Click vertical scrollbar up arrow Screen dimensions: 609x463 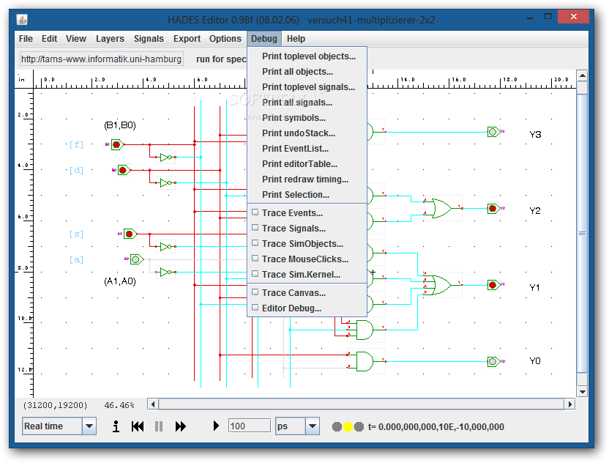pyautogui.click(x=582, y=75)
